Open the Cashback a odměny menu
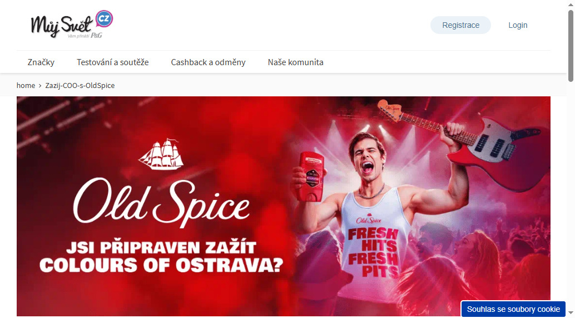 click(209, 62)
